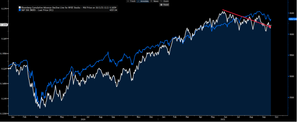Screen dimensions: 297x122
Task: Click the white Advance-Decline legend swatch
Action: [20, 8]
